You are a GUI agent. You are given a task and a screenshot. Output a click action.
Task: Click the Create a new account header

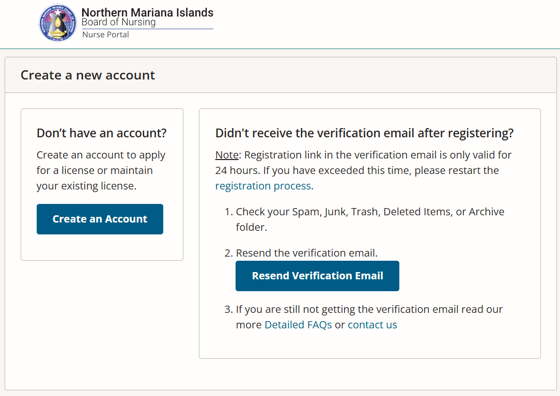(87, 75)
